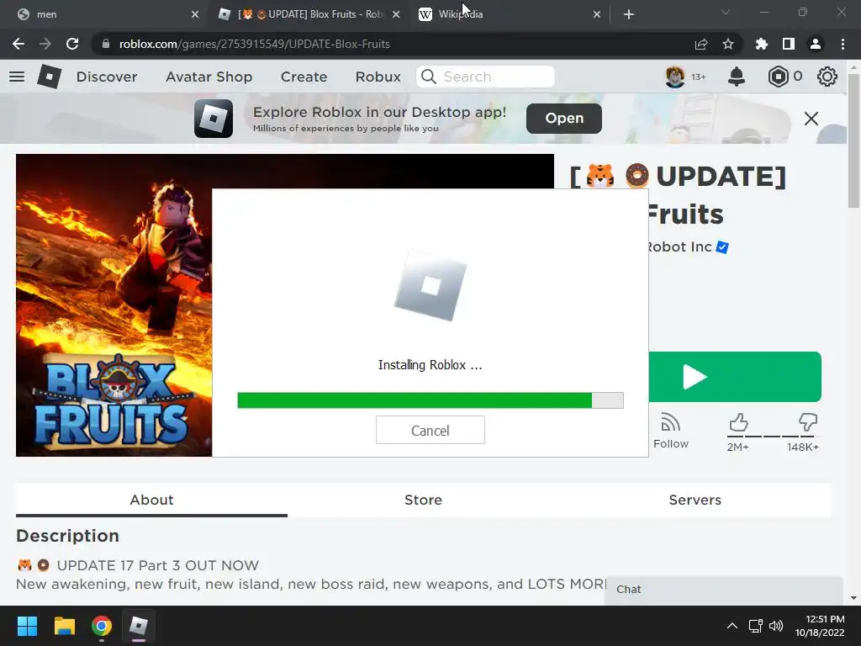
Task: Show hidden system tray icons
Action: tap(732, 626)
